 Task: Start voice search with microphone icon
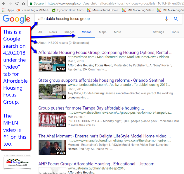point(166,18)
